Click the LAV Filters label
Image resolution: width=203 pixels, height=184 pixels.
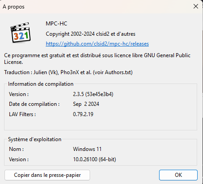(x=22, y=114)
